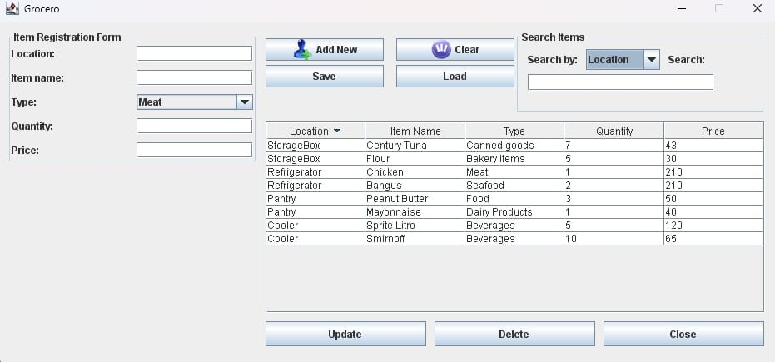Click the Add New user icon
Image resolution: width=775 pixels, height=362 pixels.
coord(302,49)
